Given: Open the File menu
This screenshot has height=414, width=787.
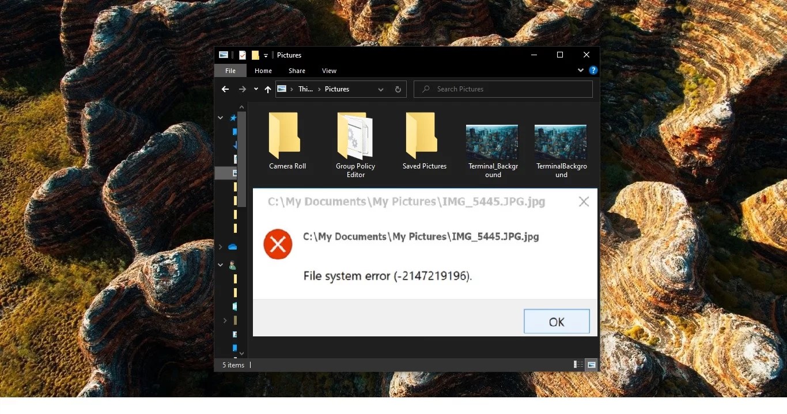Looking at the screenshot, I should click(230, 70).
